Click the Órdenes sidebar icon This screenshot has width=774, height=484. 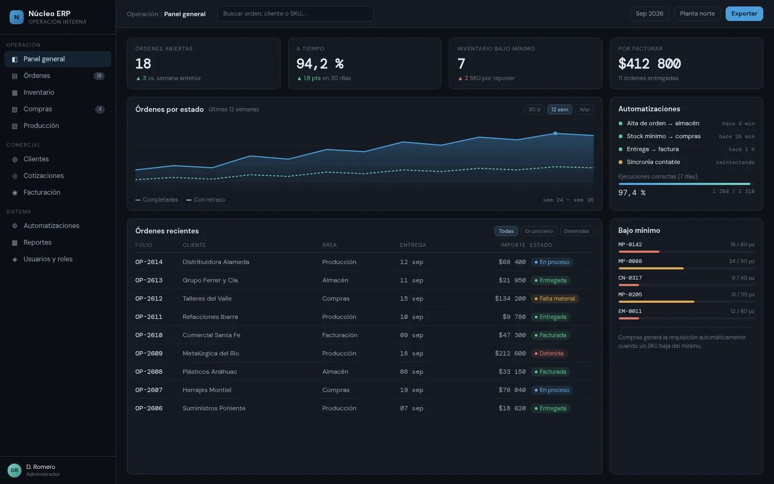[x=15, y=76]
